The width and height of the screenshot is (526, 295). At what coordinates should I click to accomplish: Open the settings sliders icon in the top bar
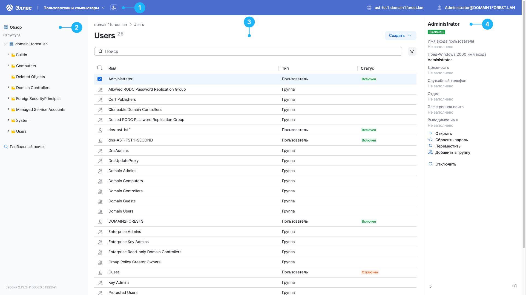point(114,8)
